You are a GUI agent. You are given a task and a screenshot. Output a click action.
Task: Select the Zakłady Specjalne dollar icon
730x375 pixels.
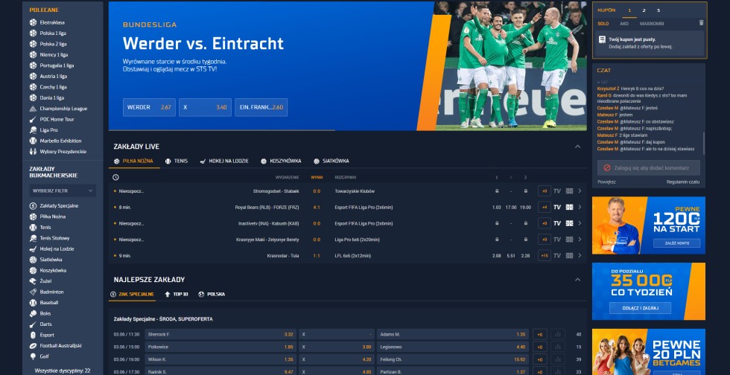coord(33,205)
